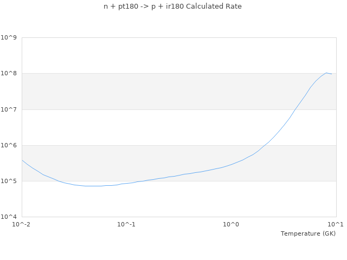
Task: Click the 10^0 x-axis tick label
Action: tap(232, 224)
